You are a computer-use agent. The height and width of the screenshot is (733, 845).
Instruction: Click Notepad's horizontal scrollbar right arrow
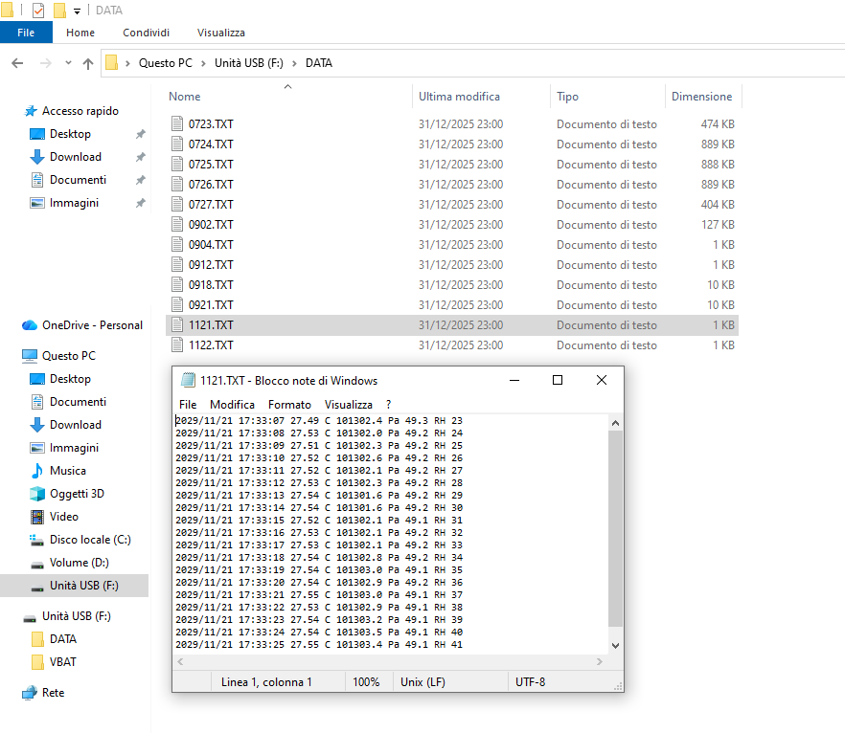point(600,661)
